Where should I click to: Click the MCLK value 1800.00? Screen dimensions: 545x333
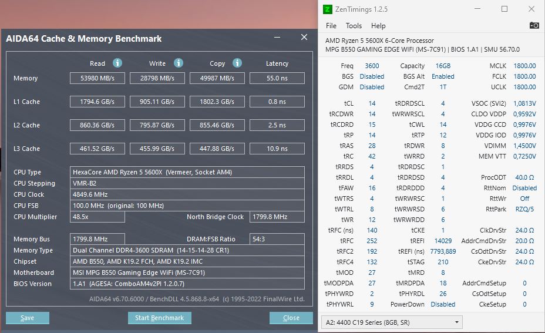524,66
